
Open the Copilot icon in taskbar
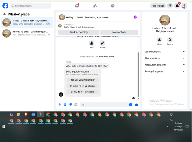[x=11, y=114]
